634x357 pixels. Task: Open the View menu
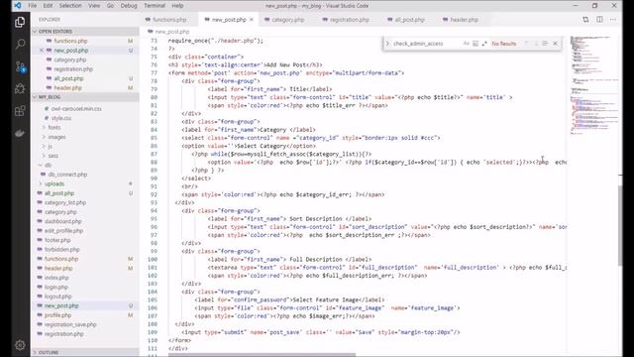coord(94,6)
